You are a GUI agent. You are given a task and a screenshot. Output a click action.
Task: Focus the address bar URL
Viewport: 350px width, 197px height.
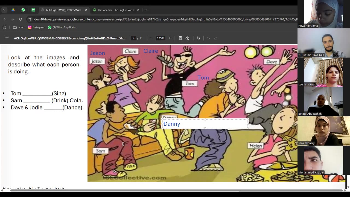(166, 19)
